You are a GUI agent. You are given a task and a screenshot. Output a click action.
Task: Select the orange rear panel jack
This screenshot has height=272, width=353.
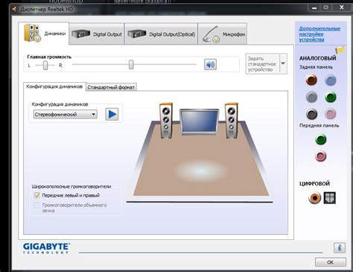pos(311,80)
